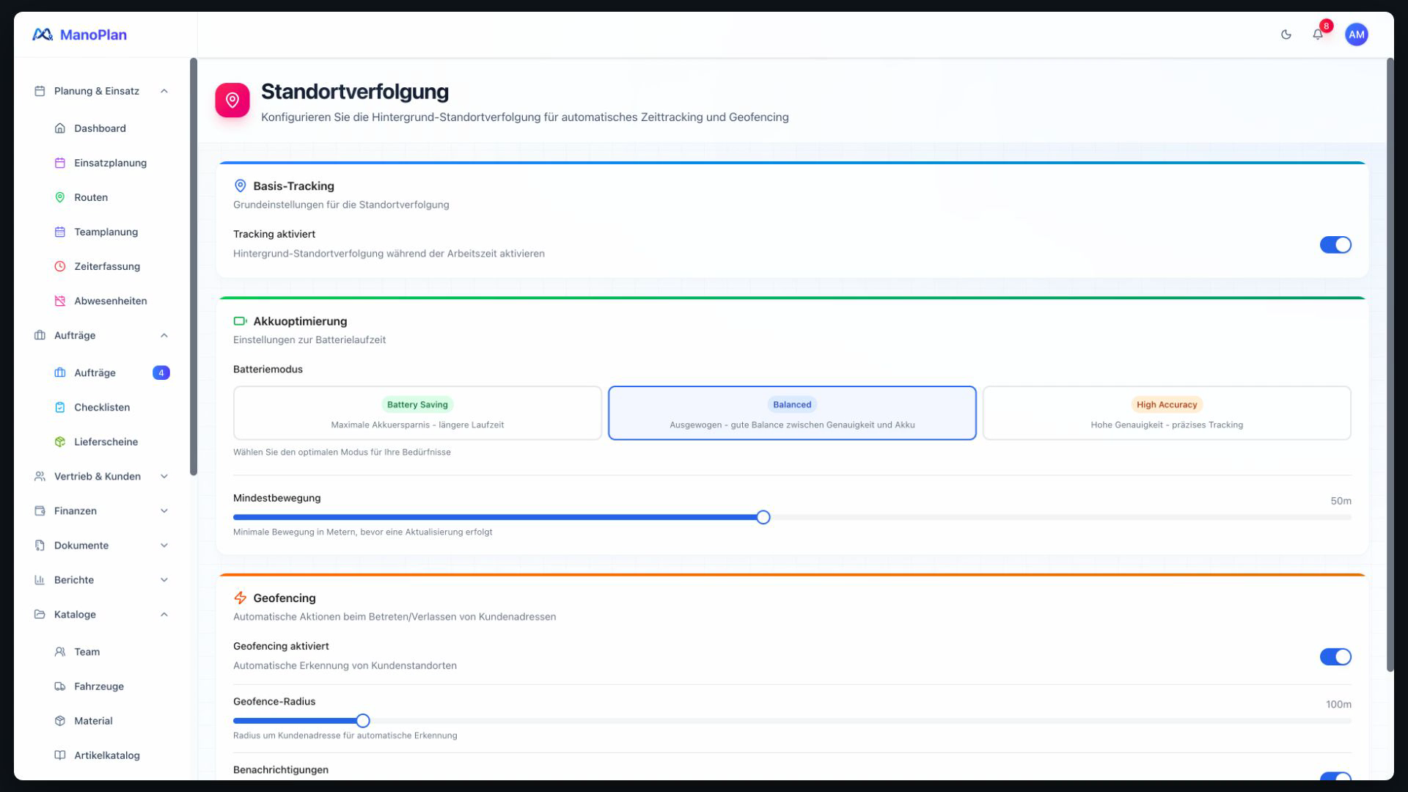Open Dashboard from the sidebar
The image size is (1408, 792).
click(110, 128)
